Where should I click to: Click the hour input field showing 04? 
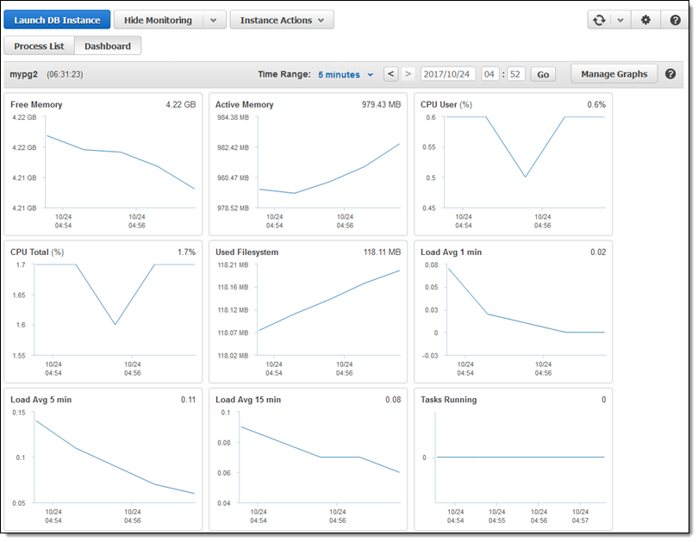tap(491, 74)
